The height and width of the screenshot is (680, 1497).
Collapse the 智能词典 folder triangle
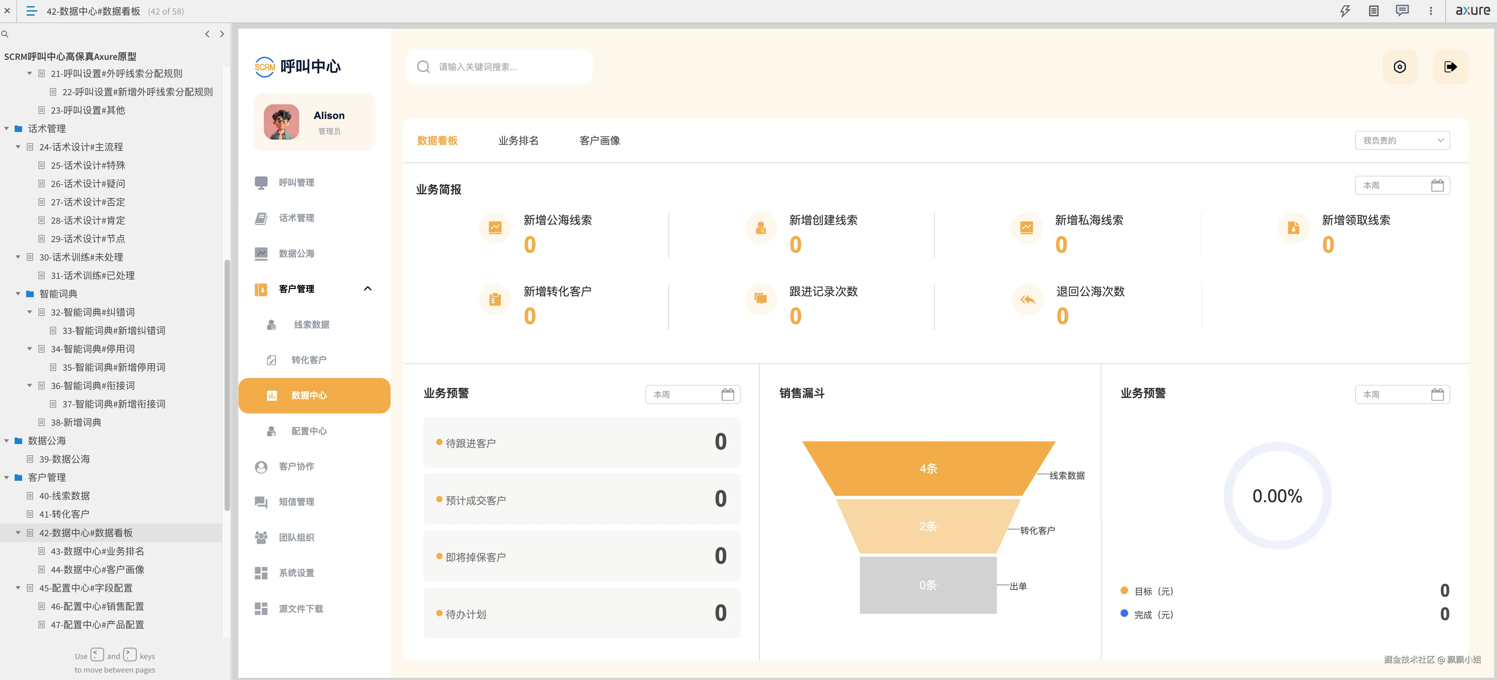click(18, 294)
